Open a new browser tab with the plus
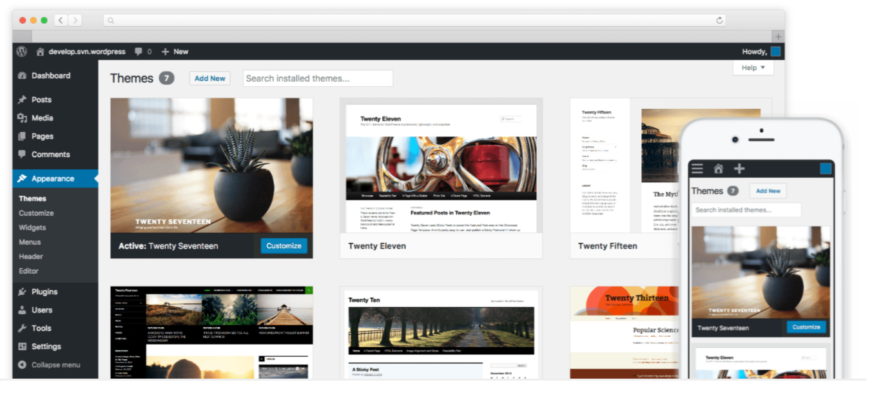872x396 pixels. [x=779, y=37]
